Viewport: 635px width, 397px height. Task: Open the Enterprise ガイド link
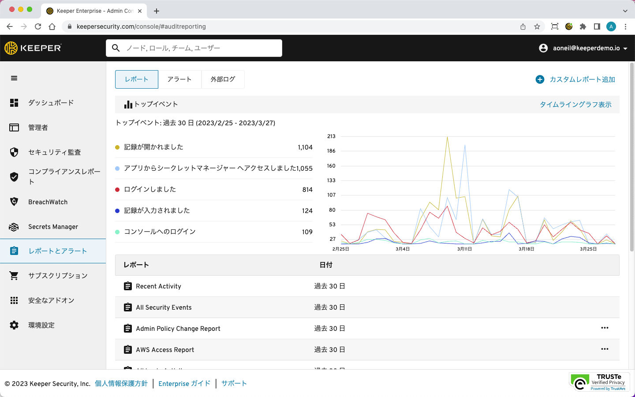click(x=184, y=384)
